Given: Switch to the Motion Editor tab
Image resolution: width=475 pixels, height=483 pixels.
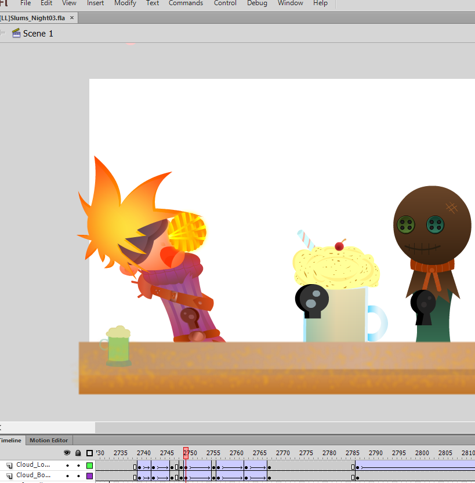Looking at the screenshot, I should click(x=49, y=441).
